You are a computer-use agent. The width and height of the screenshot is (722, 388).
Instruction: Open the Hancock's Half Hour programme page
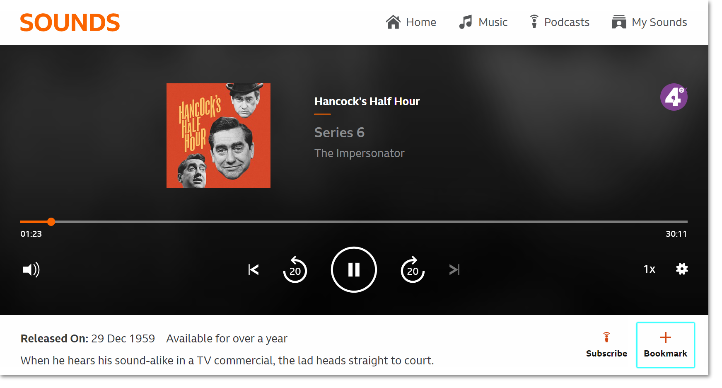click(367, 101)
